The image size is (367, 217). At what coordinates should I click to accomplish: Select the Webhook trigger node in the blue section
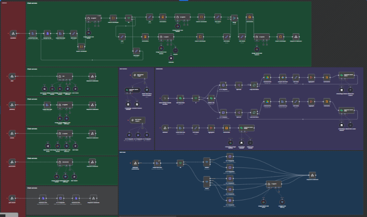pos(135,163)
